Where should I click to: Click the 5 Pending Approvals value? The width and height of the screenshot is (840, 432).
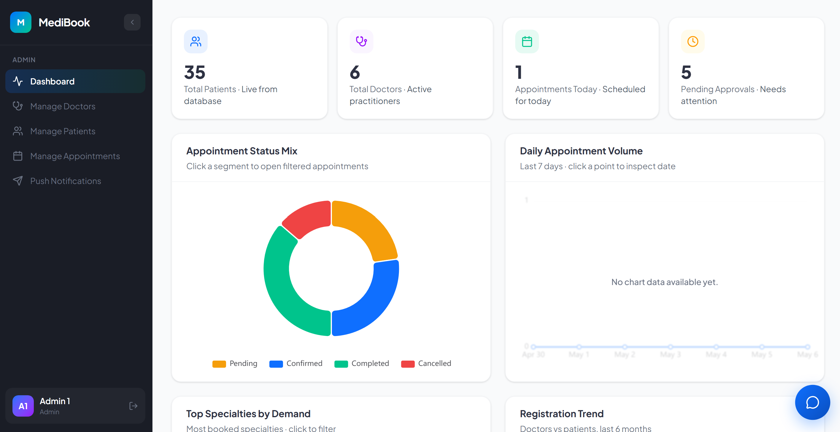tap(686, 72)
